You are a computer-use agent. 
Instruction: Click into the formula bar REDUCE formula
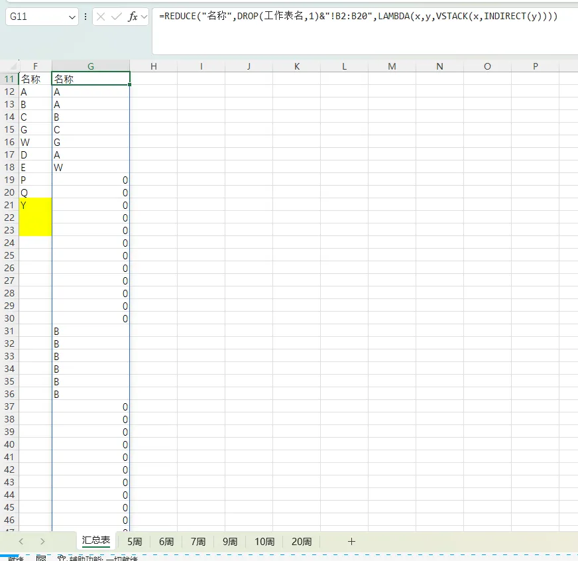tap(357, 16)
